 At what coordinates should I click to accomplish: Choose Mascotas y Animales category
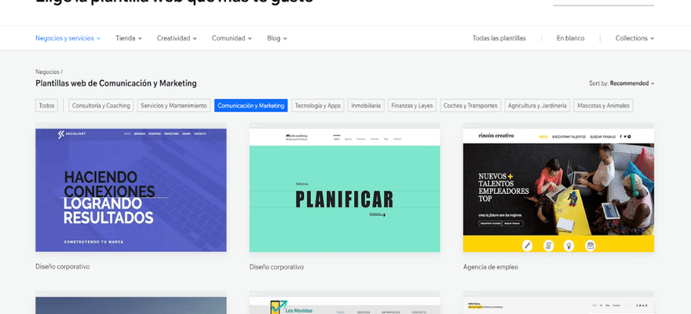[x=603, y=106]
